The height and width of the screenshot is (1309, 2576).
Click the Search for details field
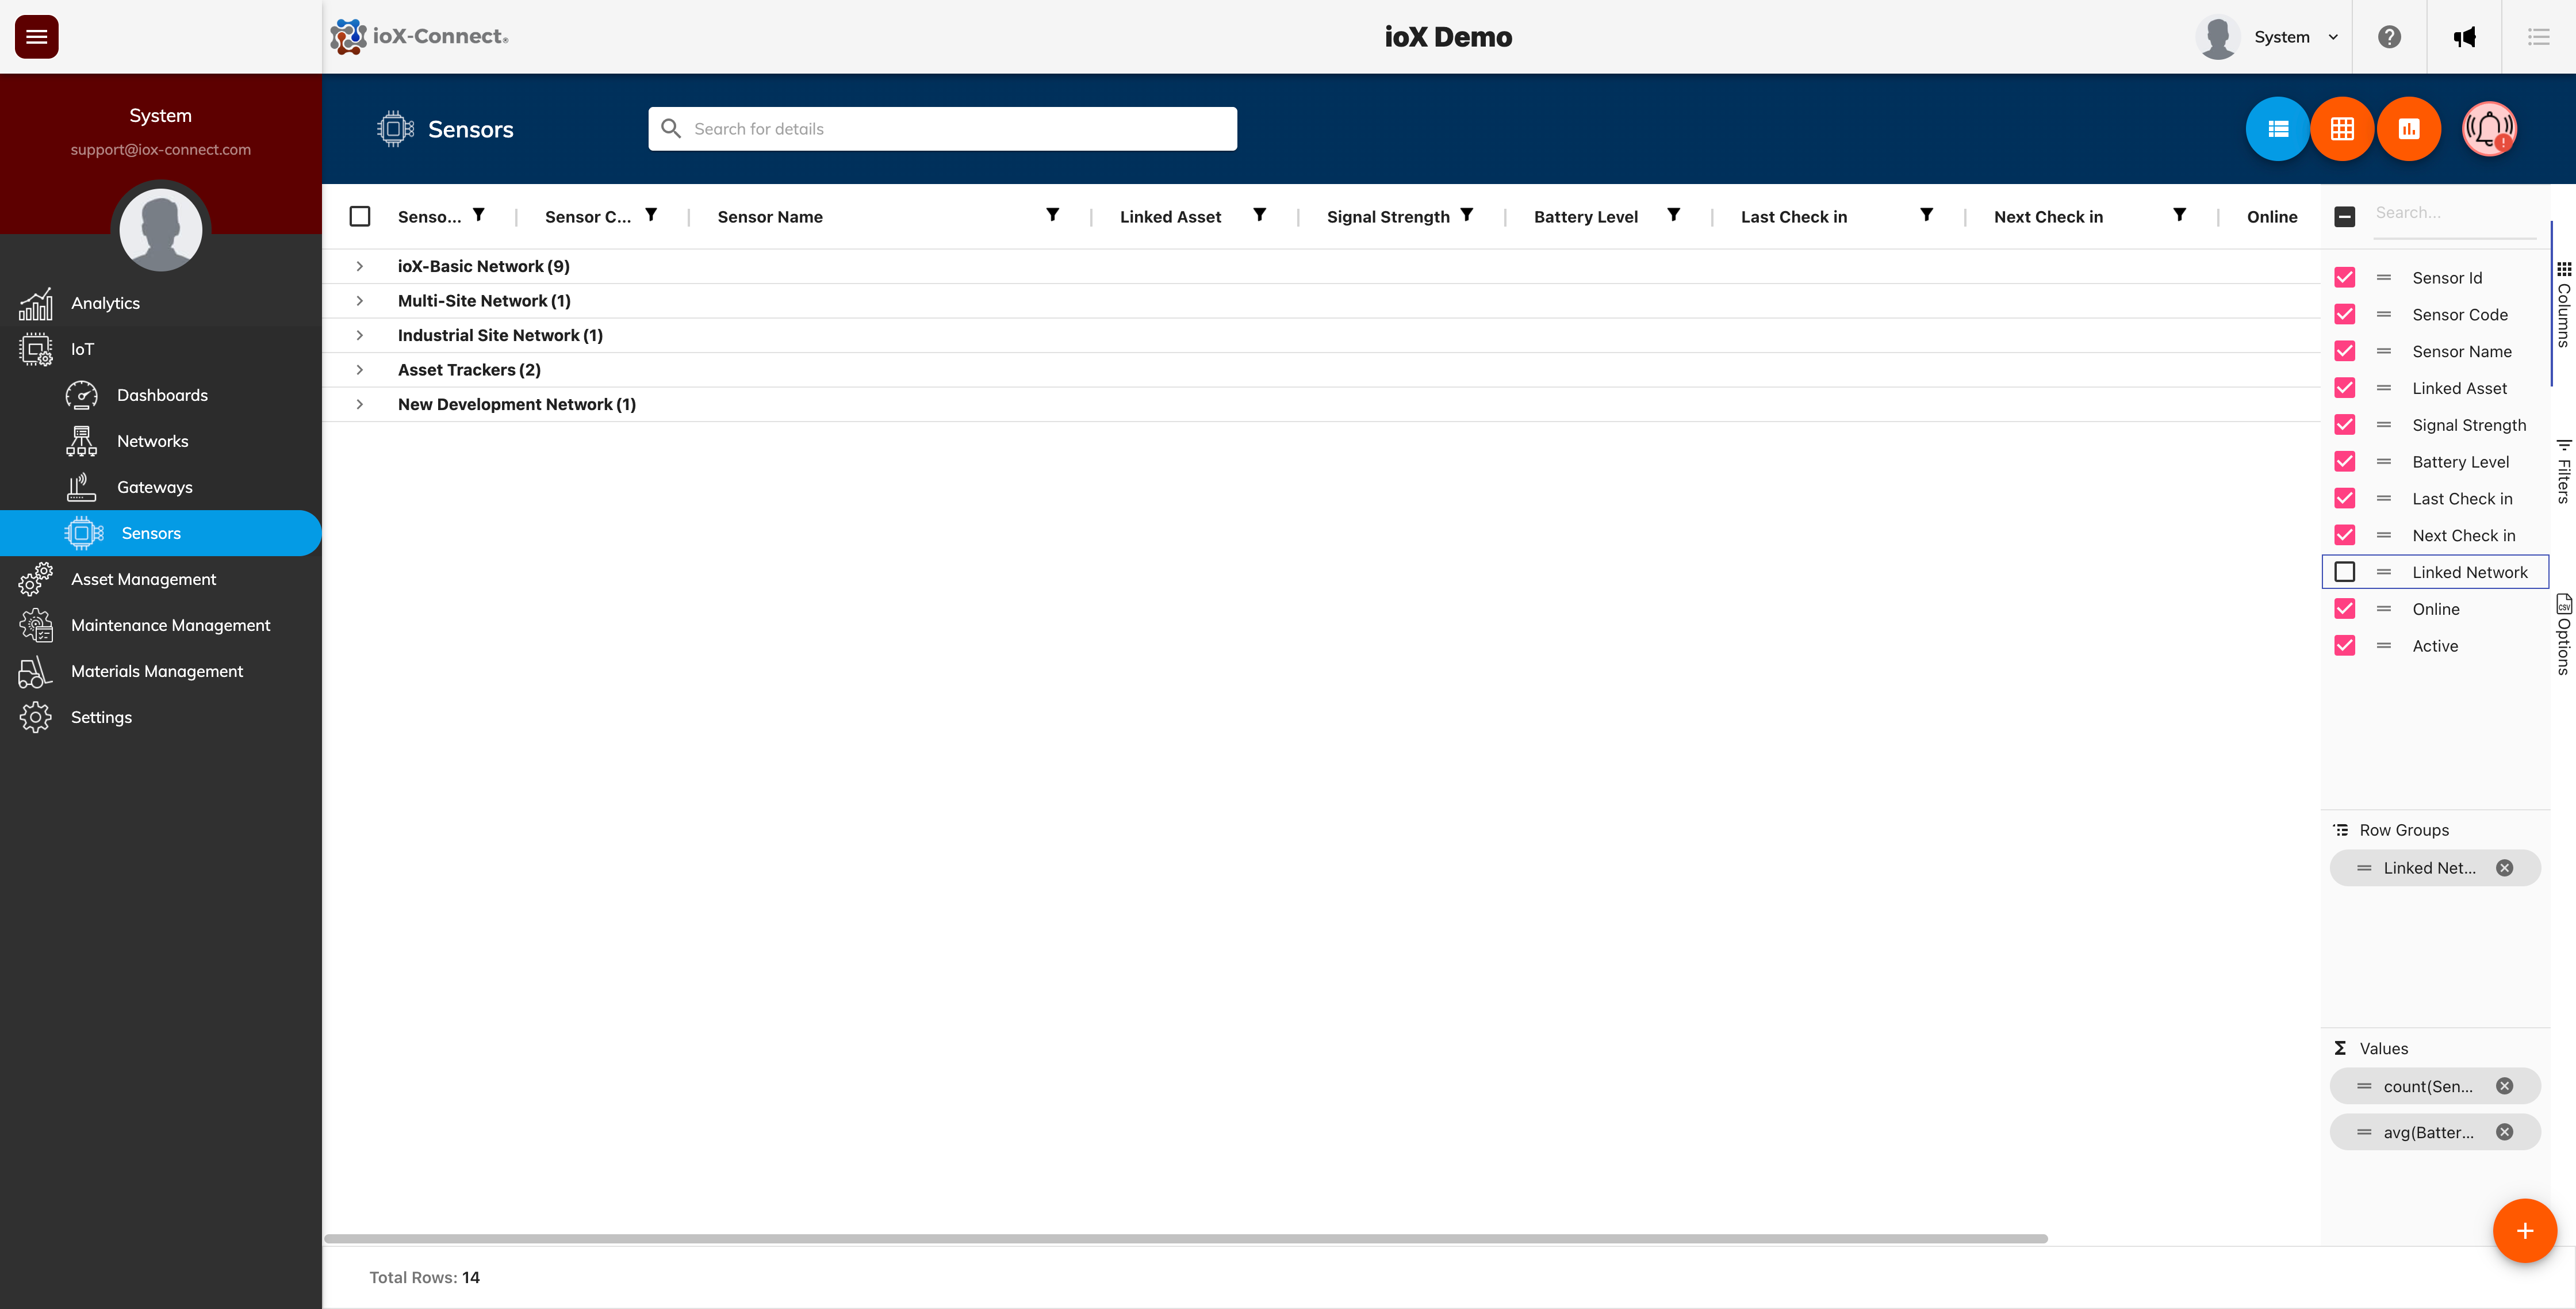point(942,129)
